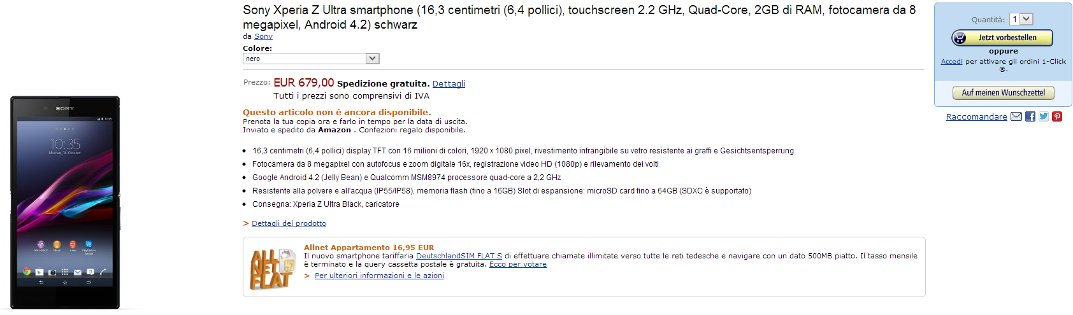The height and width of the screenshot is (315, 1073).
Task: Open the Quantità quantity dropdown
Action: coord(1021,20)
